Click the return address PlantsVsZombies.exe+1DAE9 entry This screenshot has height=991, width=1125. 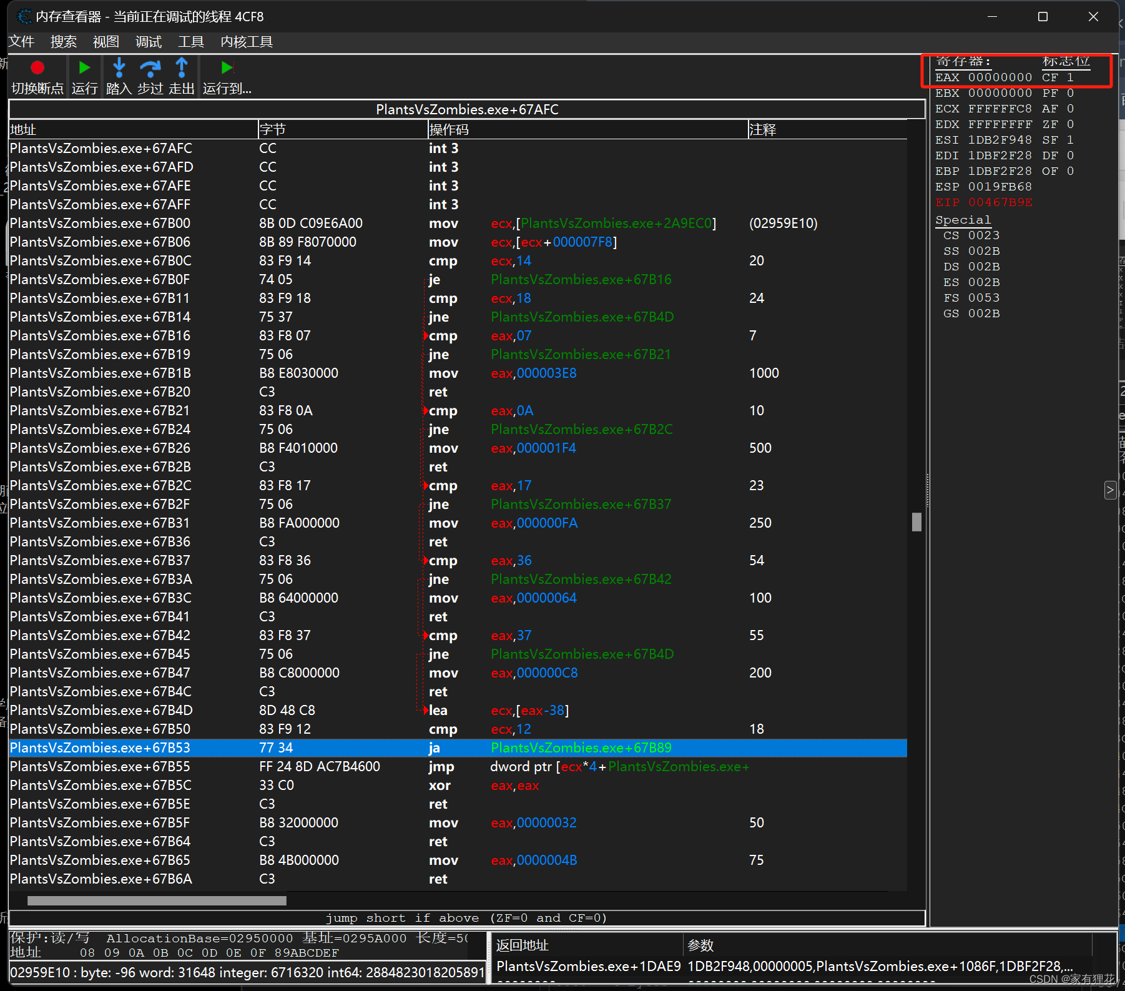[x=589, y=966]
